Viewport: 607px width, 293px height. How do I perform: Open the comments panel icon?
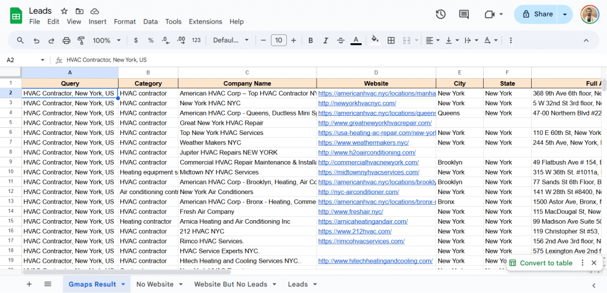pos(464,14)
